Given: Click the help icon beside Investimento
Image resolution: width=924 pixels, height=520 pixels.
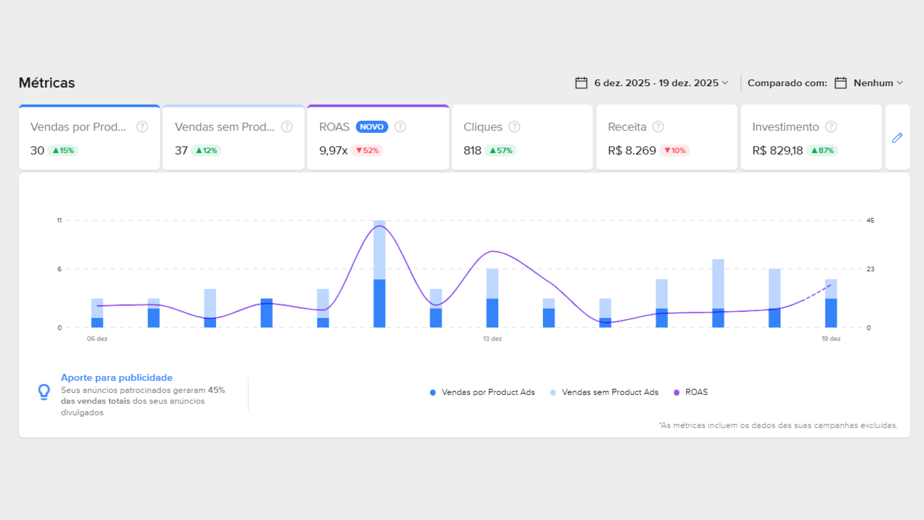Looking at the screenshot, I should (x=831, y=127).
